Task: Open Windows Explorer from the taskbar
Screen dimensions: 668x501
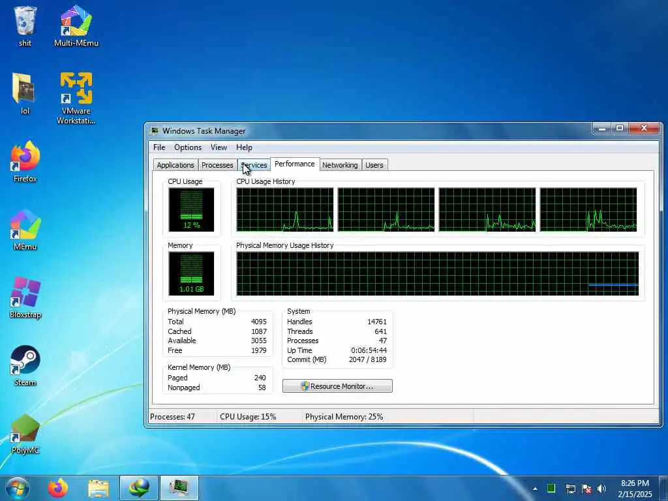Action: coord(99,488)
